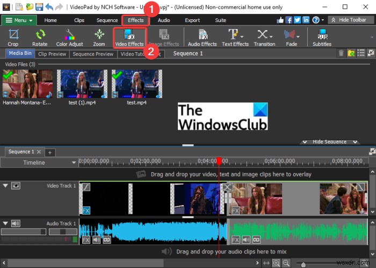376x268 pixels.
Task: Click the link icon on green audio clip
Action: click(256, 239)
